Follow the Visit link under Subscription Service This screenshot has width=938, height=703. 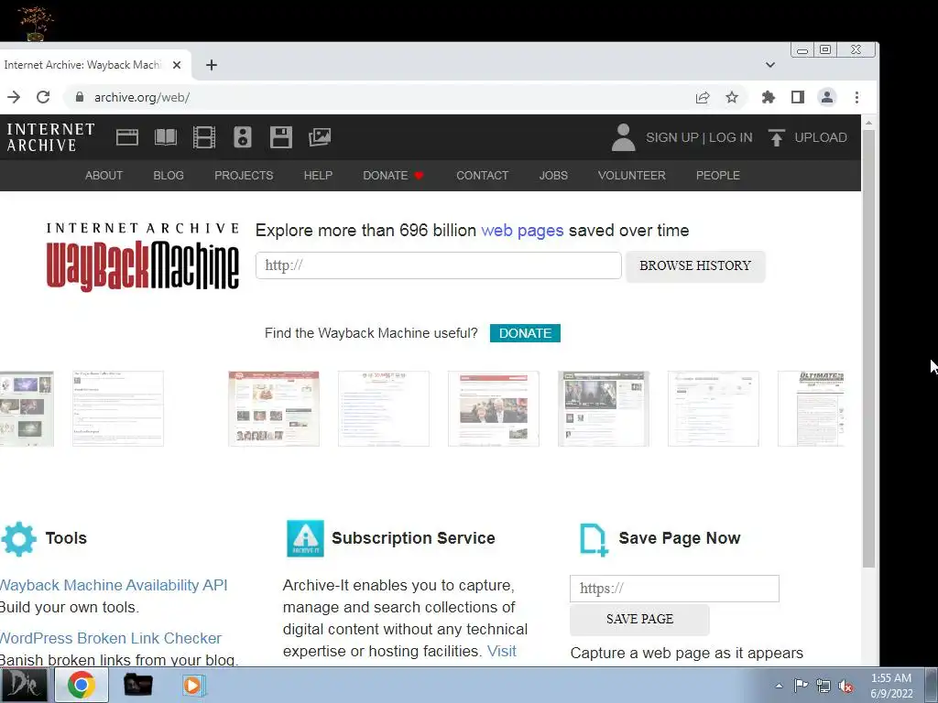(x=501, y=651)
